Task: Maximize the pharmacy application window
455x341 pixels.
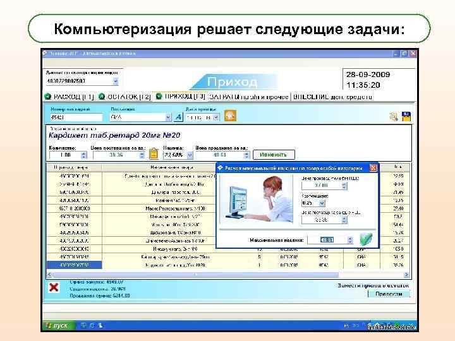Action: point(404,54)
